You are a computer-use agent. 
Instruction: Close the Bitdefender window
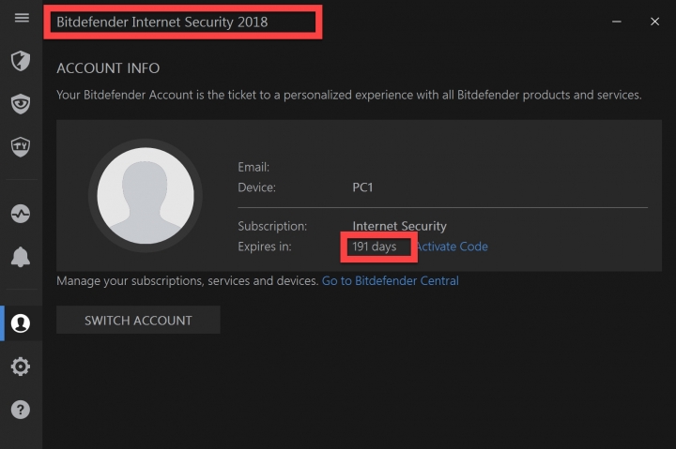(x=655, y=22)
